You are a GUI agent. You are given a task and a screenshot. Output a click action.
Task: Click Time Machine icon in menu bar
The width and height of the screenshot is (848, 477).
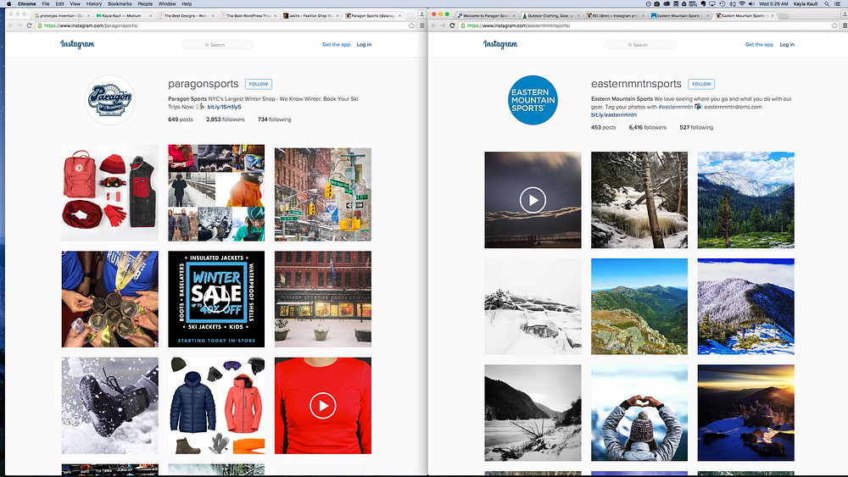722,3
